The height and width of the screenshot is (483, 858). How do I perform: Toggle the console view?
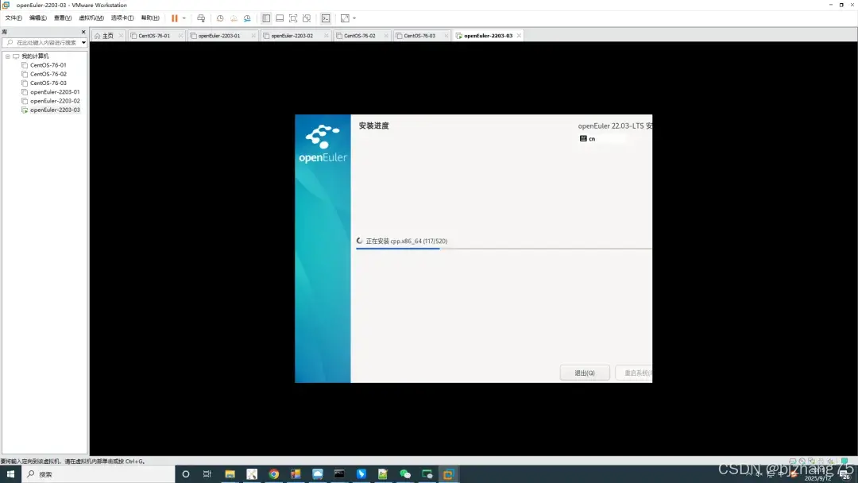tap(326, 17)
